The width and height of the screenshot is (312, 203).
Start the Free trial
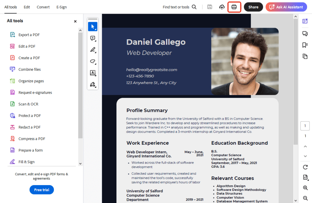point(42,190)
